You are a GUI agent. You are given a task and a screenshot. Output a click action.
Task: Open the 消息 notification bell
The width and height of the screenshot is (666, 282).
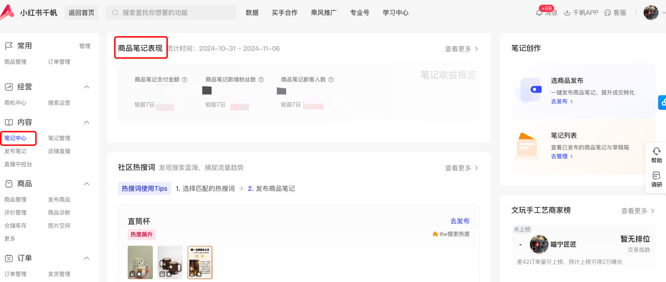click(539, 13)
